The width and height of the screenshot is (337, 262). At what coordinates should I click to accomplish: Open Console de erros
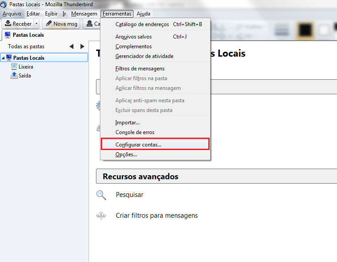155,132
